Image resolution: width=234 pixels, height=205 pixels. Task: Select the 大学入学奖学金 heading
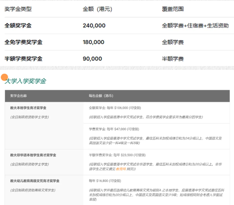coord(25,81)
